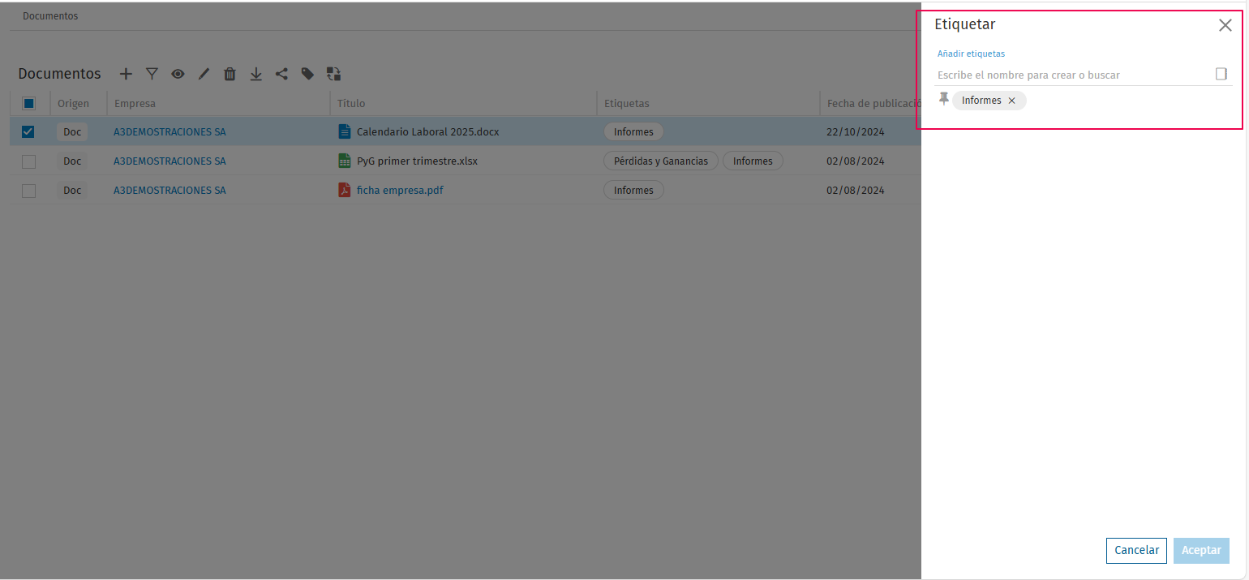Edit the selected document with the pencil icon

tap(204, 74)
